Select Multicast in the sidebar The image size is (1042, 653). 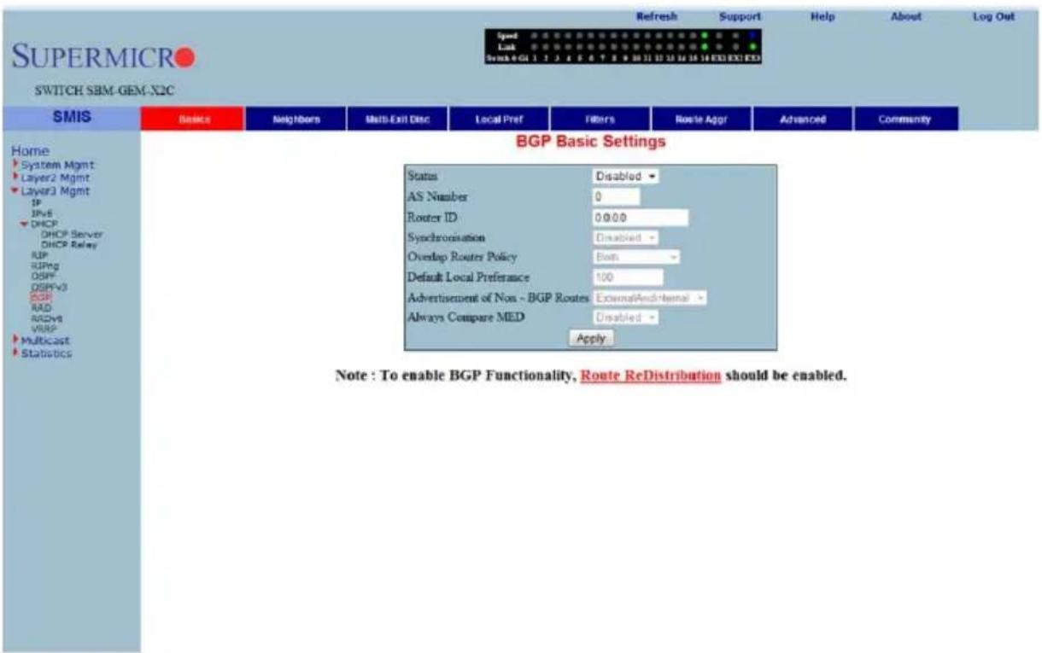(44, 340)
